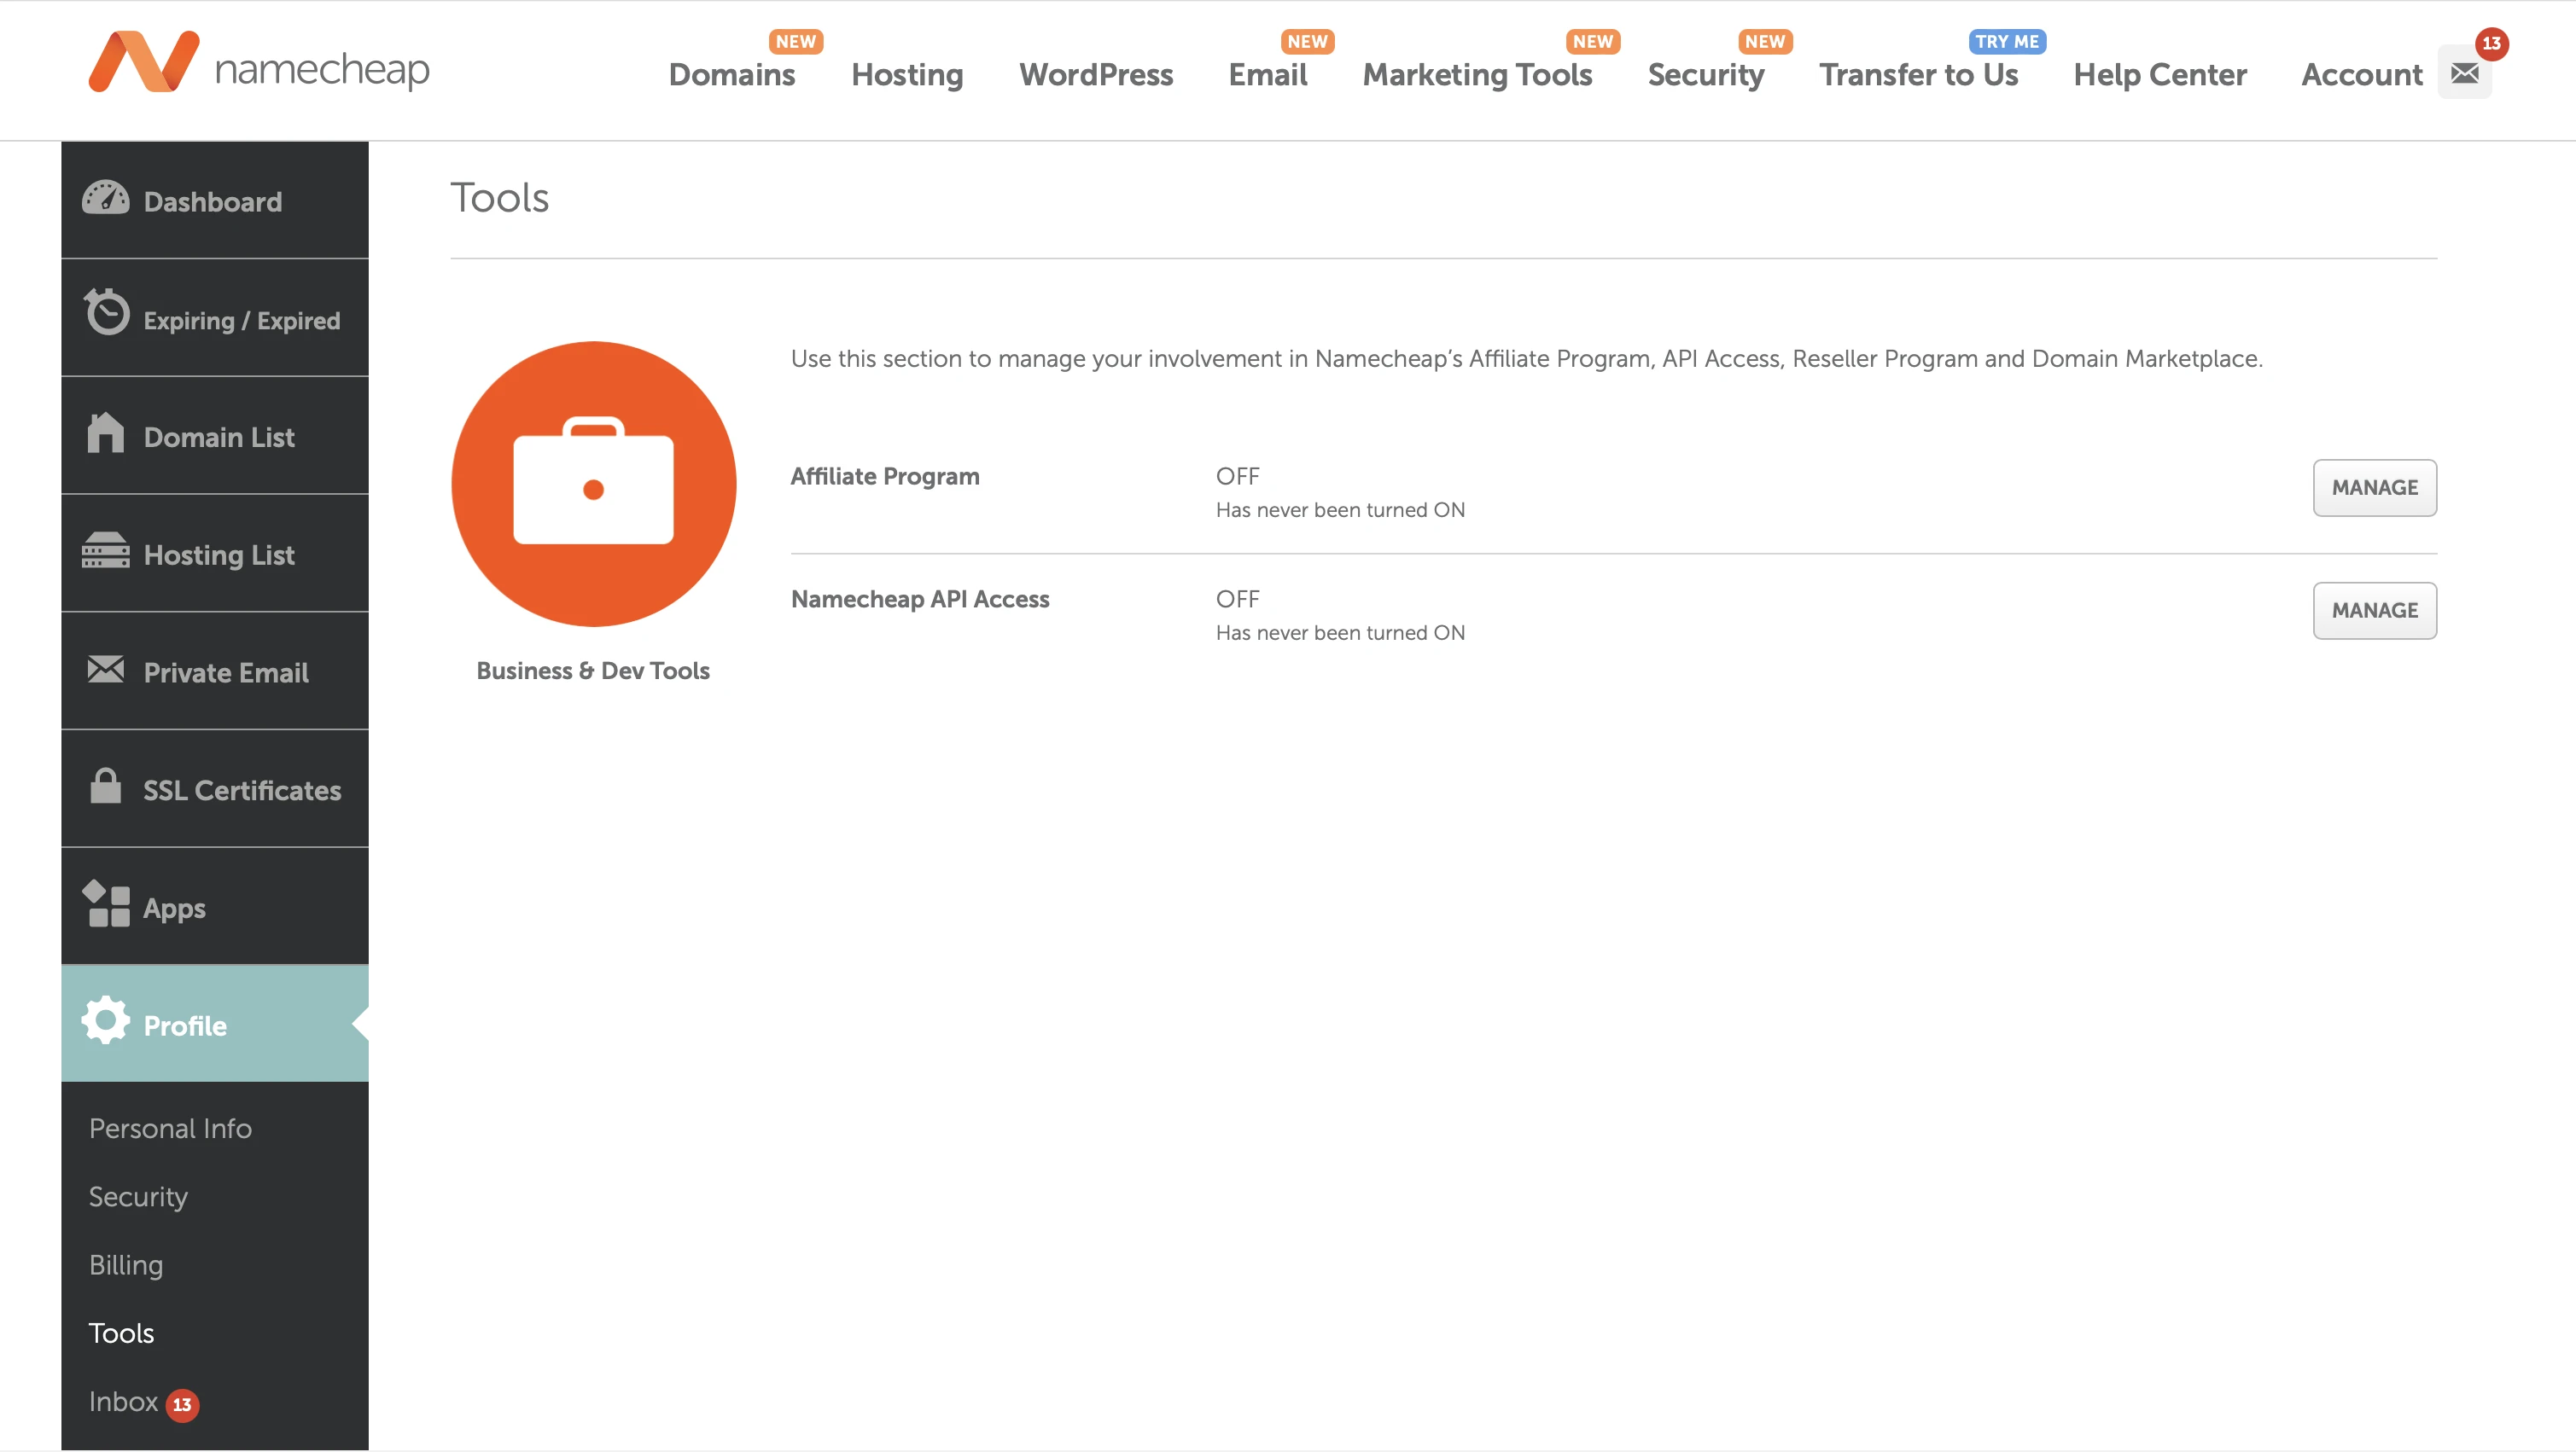2576x1452 pixels.
Task: Click the Apps grid icon
Action: [105, 904]
